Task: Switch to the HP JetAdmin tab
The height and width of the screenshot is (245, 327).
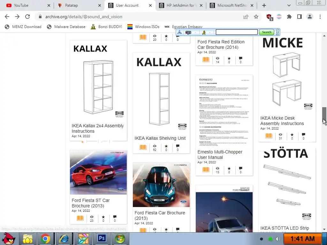Action: [180, 5]
